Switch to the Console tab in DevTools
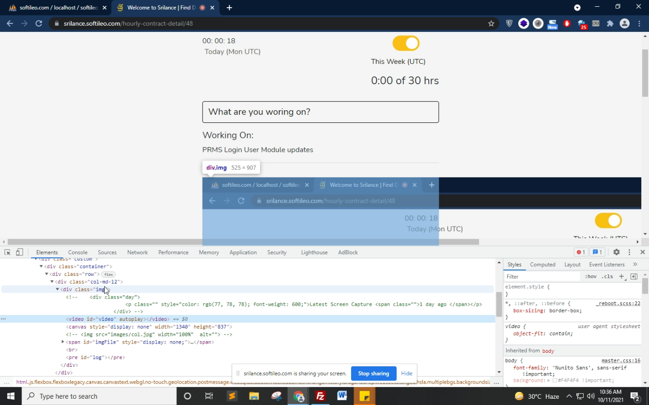 77,252
